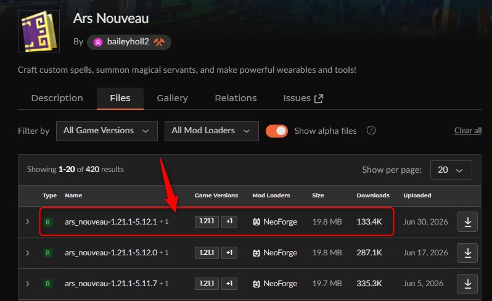This screenshot has width=492, height=301.
Task: Open file ars_nouveau-1.21.1-5.12.1
Action: (111, 221)
